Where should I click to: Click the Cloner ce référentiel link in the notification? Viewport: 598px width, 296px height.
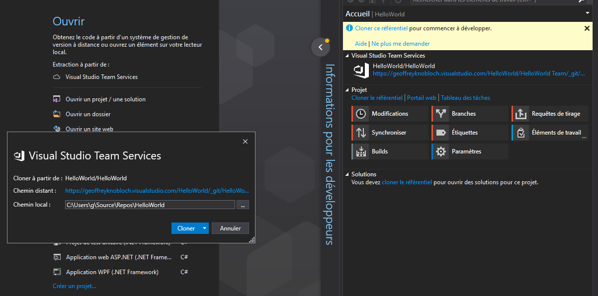point(381,28)
